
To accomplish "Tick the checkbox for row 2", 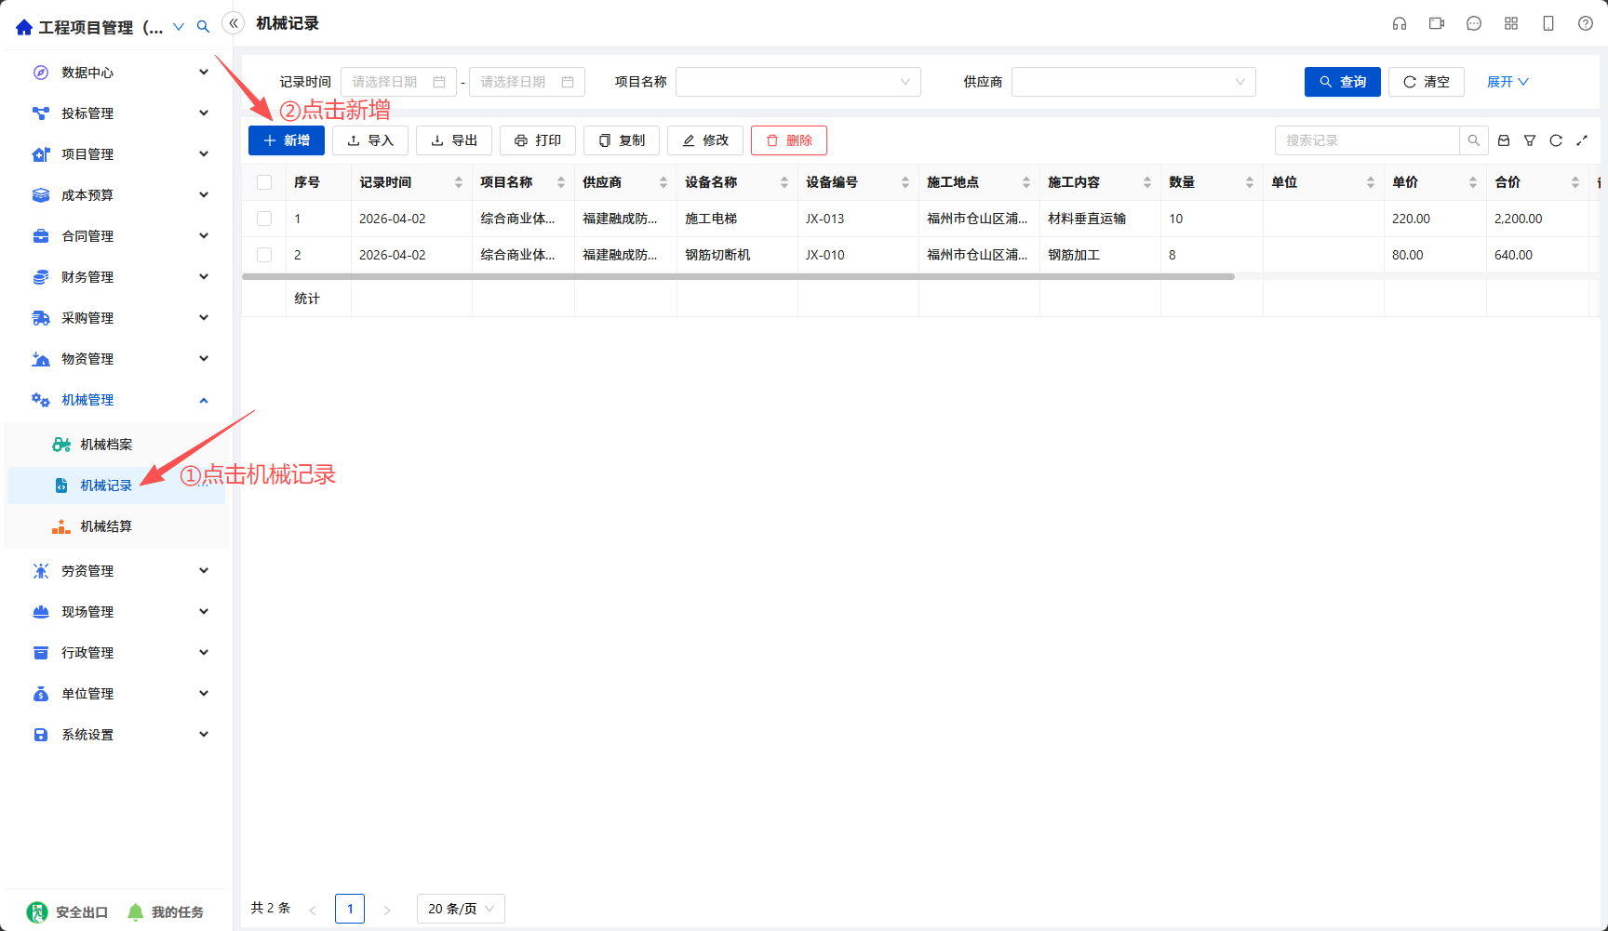I will pyautogui.click(x=264, y=255).
